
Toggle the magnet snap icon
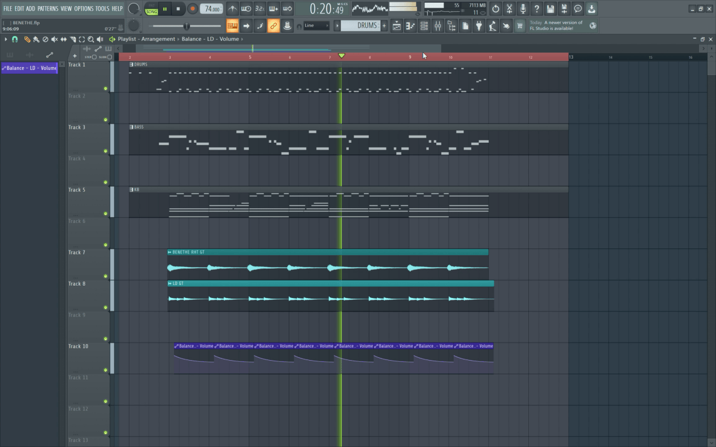click(15, 39)
